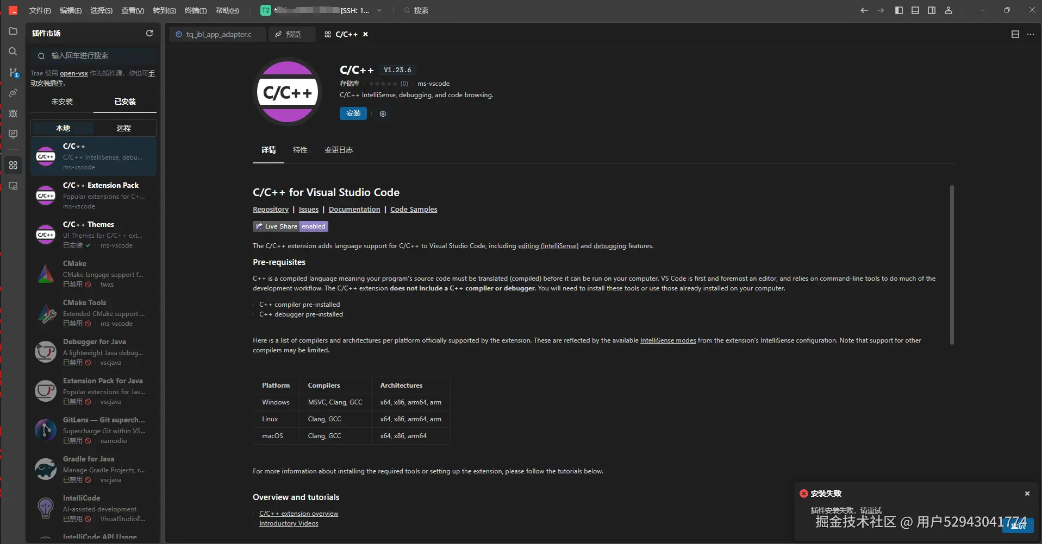The width and height of the screenshot is (1042, 544).
Task: Switch to the 未安装 plugins tab
Action: pyautogui.click(x=62, y=102)
